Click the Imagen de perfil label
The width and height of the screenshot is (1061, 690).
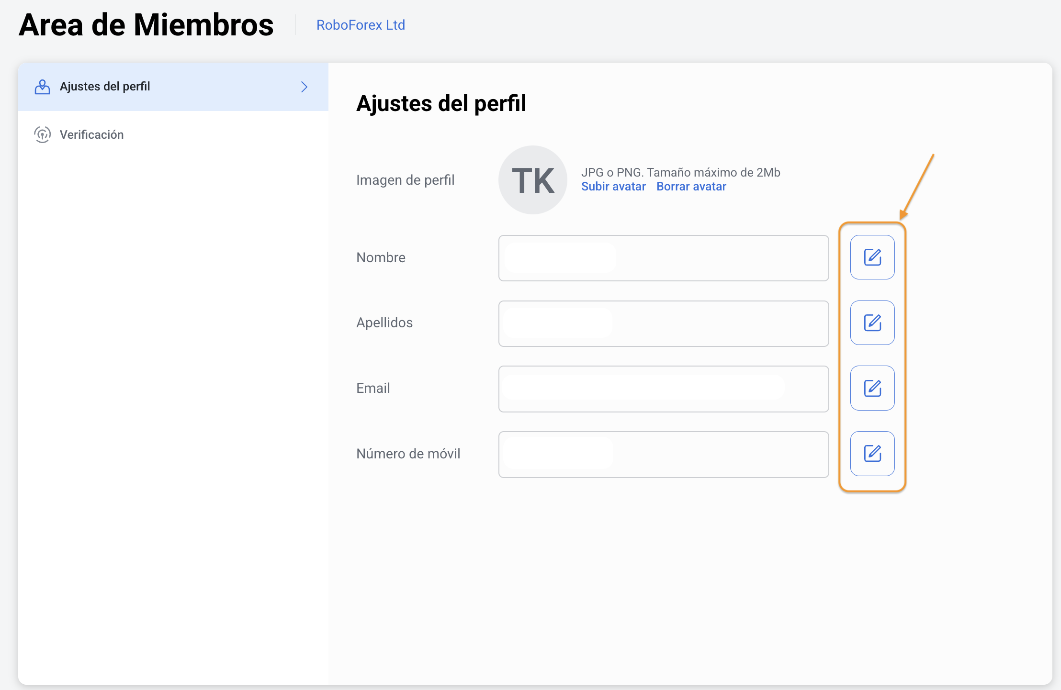[405, 180]
